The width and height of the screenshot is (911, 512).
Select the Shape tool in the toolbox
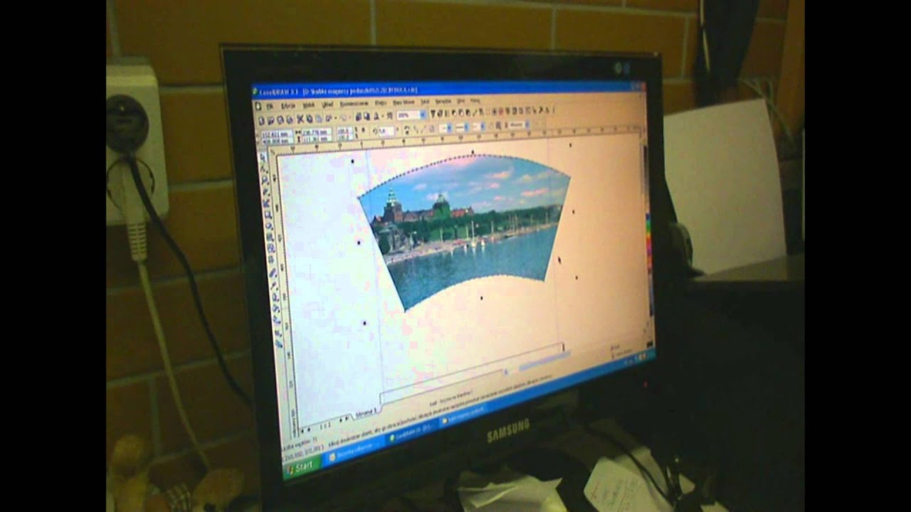[x=263, y=171]
